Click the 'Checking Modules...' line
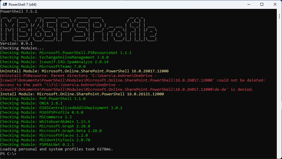The height and width of the screenshot is (159, 282). coord(22,48)
